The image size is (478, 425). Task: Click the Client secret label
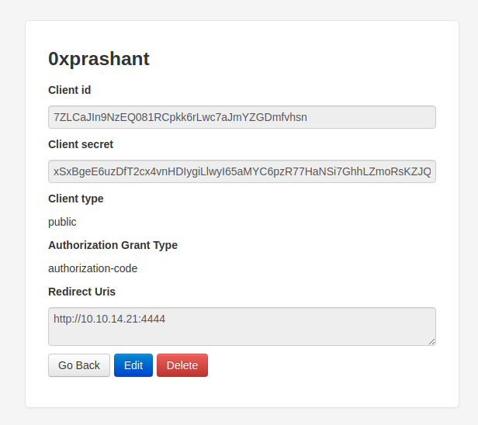(81, 144)
